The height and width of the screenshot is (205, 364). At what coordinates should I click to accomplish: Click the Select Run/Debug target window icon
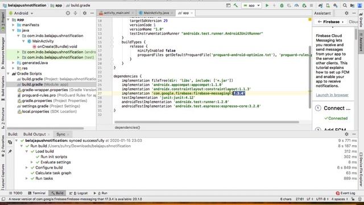point(228,5)
